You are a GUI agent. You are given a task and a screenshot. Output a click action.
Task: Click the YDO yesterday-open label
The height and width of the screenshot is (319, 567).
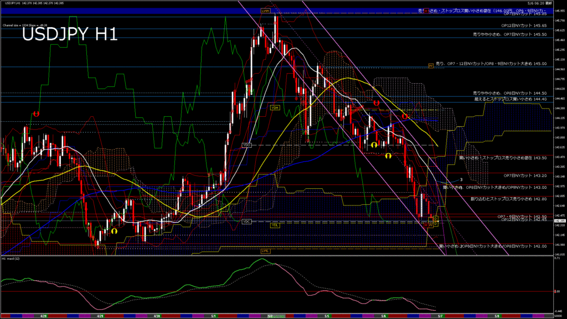click(x=247, y=145)
